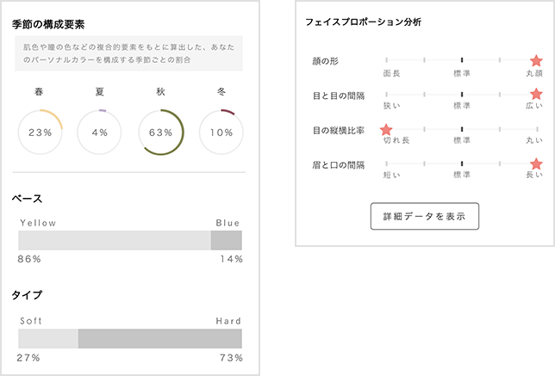Image resolution: width=555 pixels, height=376 pixels.
Task: Click the ベース section heading
Action: (x=27, y=199)
